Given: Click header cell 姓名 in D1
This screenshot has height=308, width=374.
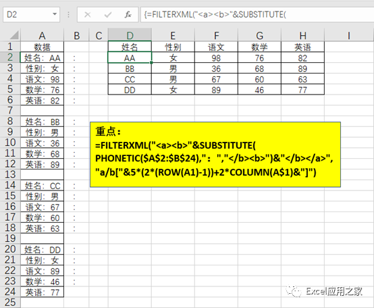Looking at the screenshot, I should pos(130,47).
